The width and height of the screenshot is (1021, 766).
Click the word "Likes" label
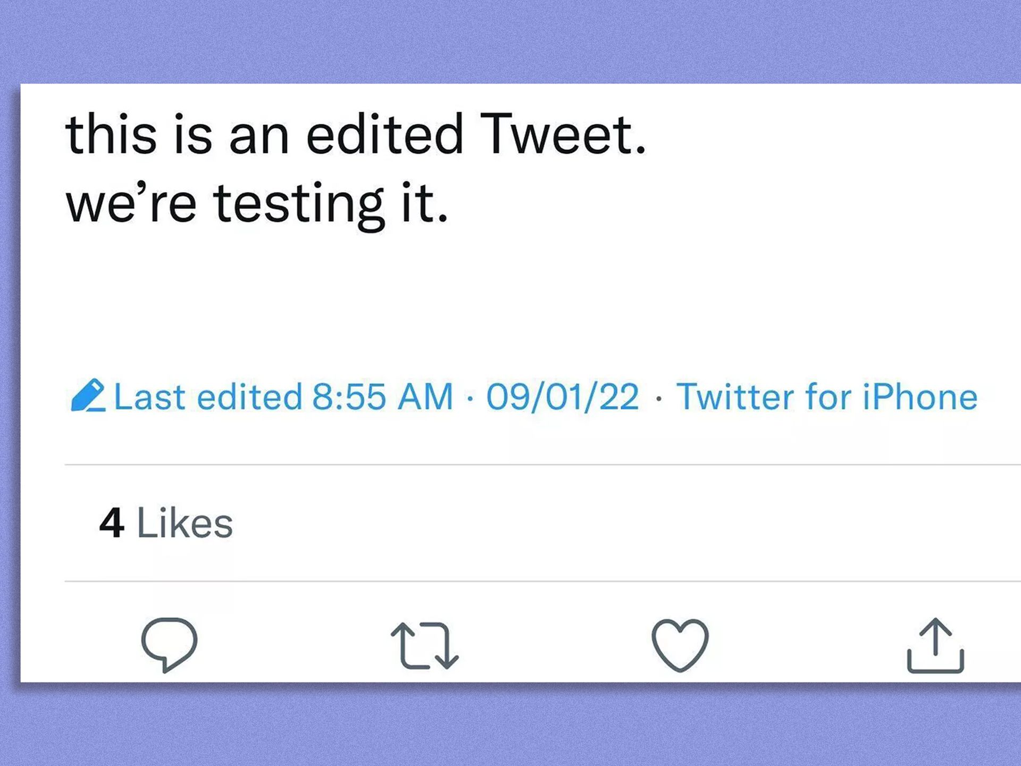(185, 523)
